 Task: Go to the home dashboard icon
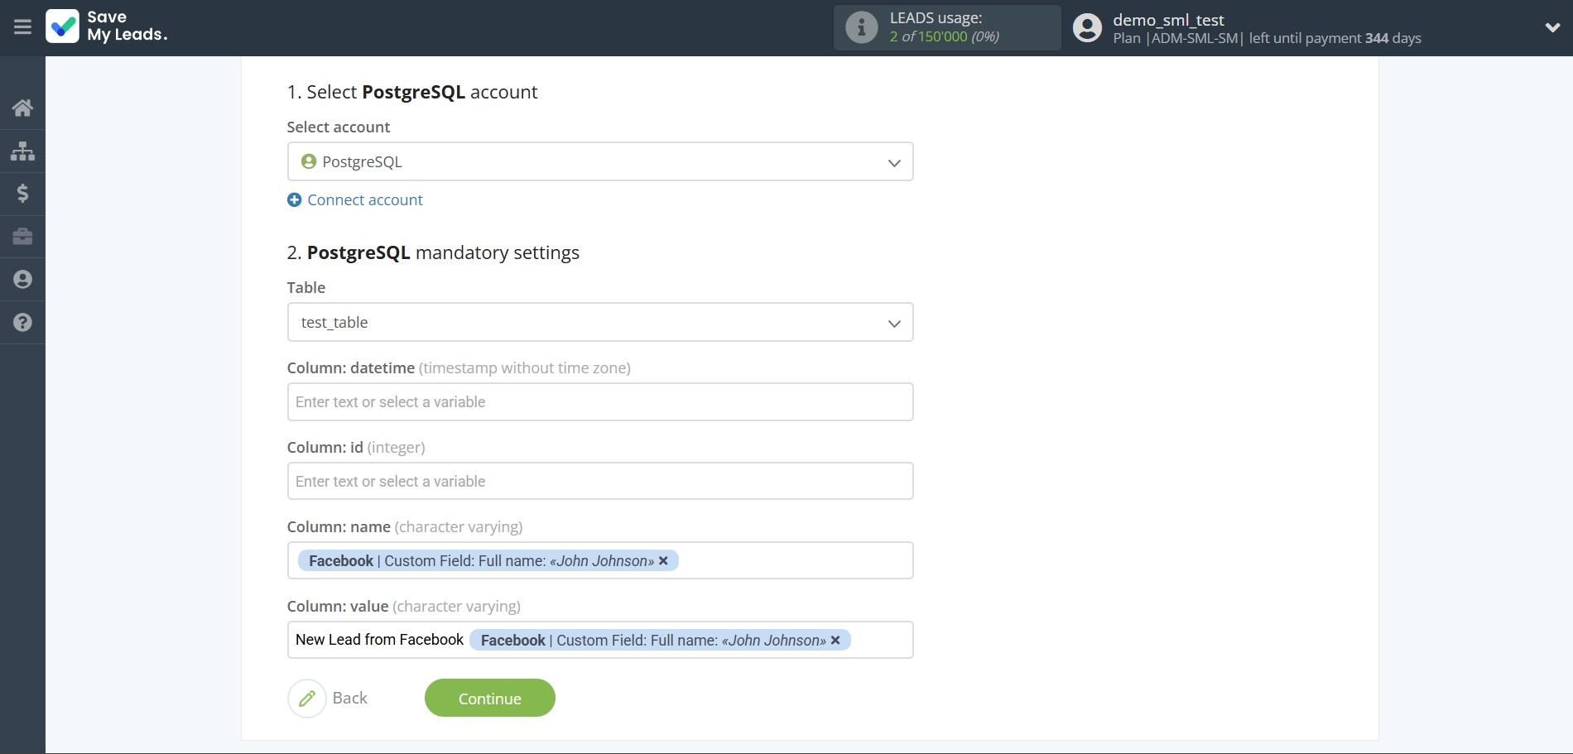22,108
